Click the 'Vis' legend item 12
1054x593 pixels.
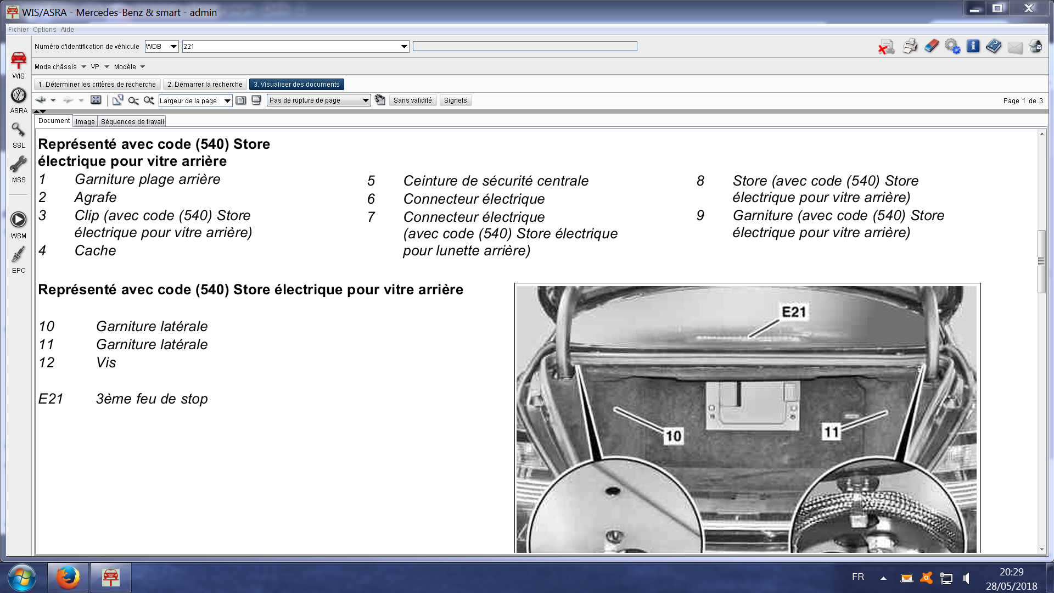(106, 363)
